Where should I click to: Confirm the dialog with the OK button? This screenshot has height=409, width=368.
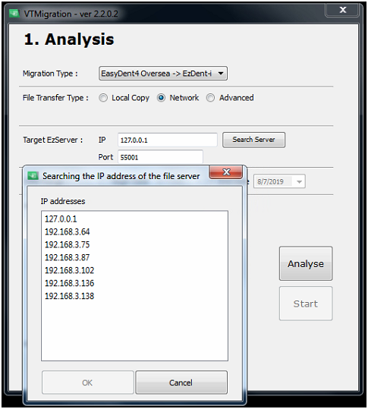click(x=87, y=382)
